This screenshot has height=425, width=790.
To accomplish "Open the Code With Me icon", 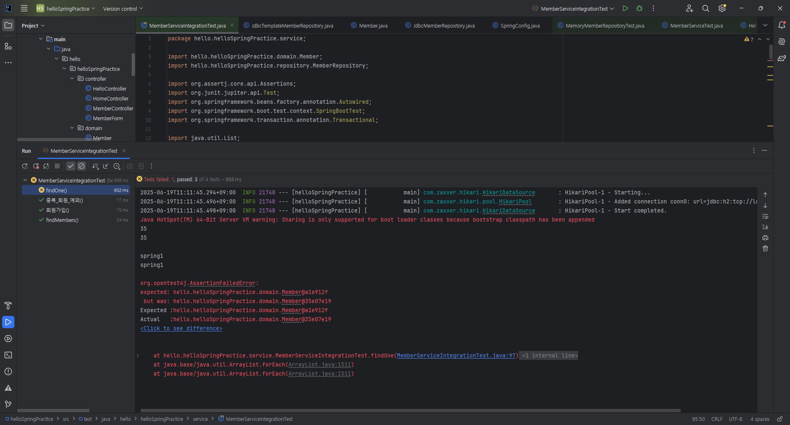I will tap(689, 8).
